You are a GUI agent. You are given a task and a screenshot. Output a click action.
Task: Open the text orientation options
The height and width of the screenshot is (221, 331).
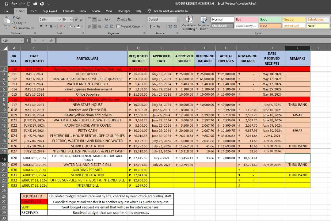107,19
